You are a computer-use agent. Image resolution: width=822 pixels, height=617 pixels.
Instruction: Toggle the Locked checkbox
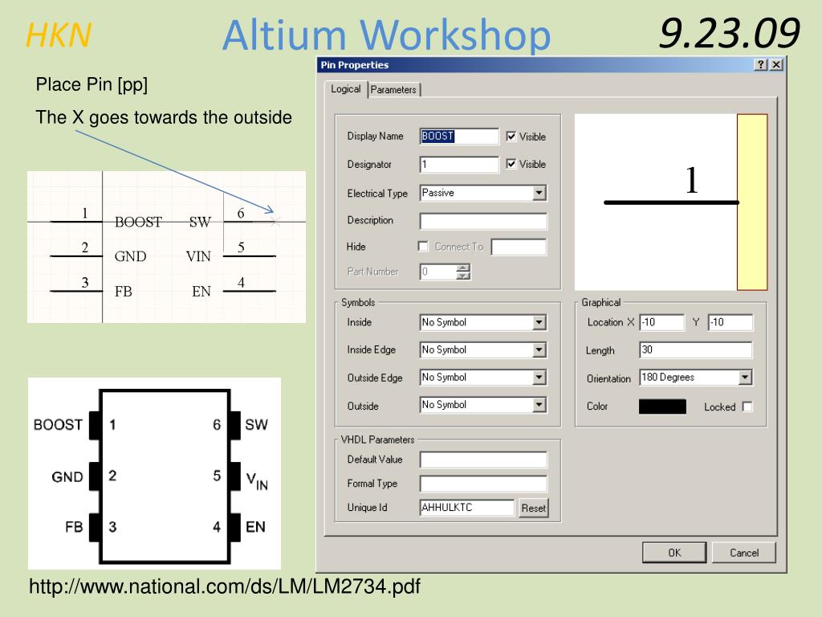pyautogui.click(x=747, y=407)
